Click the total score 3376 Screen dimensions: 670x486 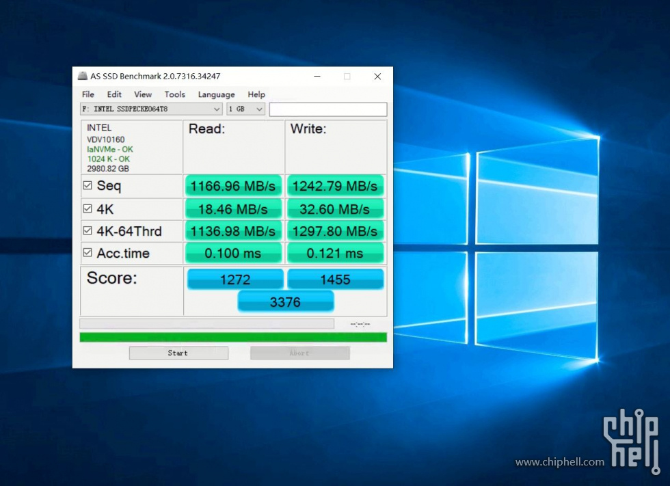point(286,302)
